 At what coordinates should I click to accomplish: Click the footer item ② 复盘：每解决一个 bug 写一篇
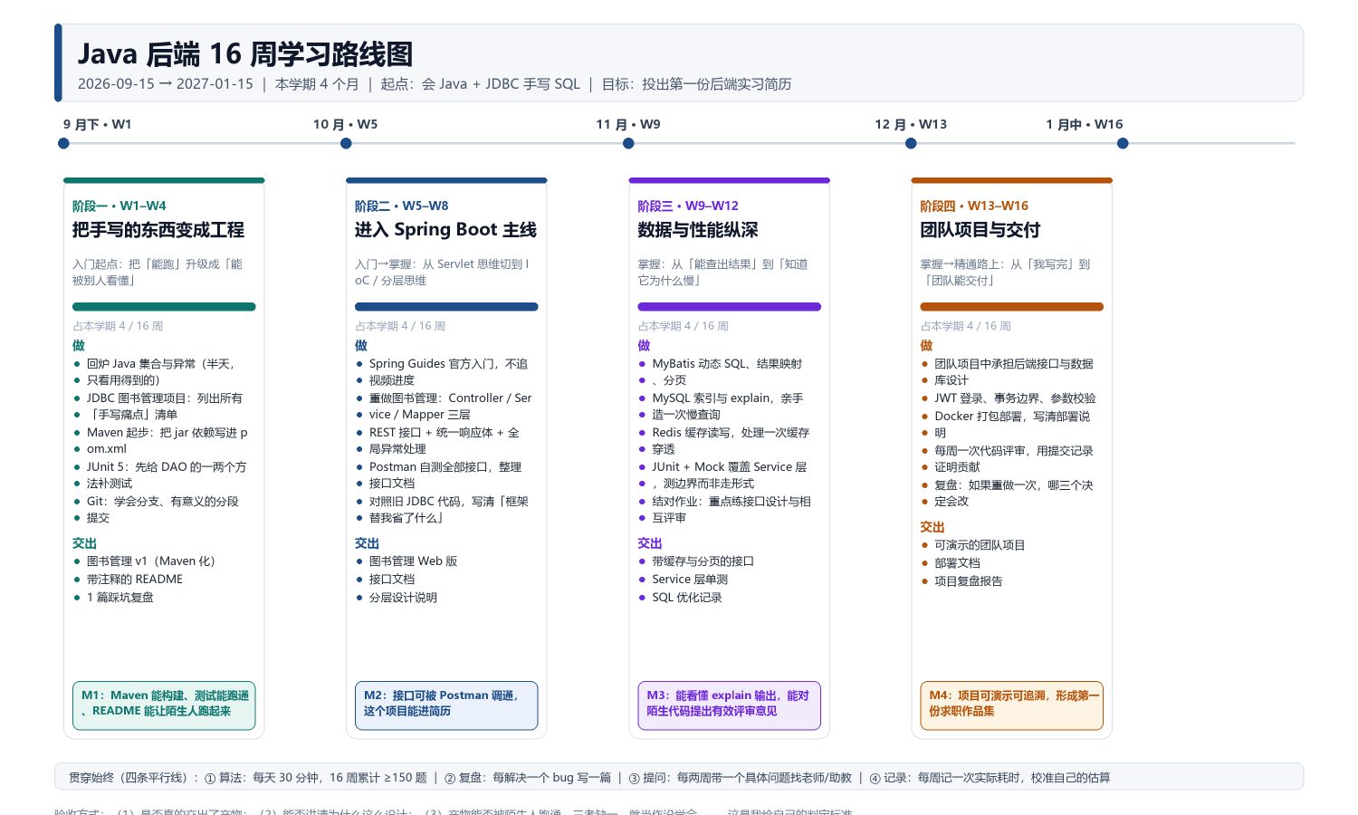[528, 778]
